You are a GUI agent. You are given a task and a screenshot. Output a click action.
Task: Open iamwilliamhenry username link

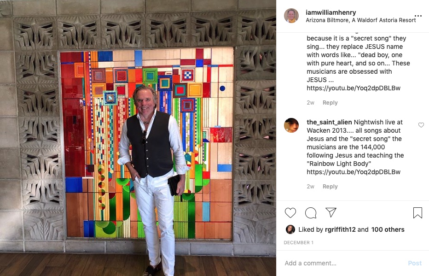coord(331,12)
